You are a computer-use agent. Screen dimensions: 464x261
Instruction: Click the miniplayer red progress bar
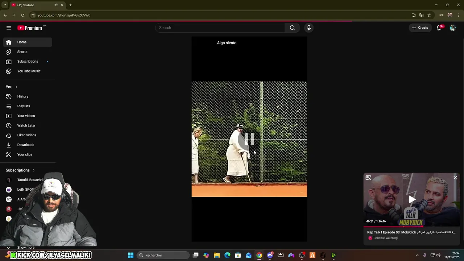click(x=412, y=226)
